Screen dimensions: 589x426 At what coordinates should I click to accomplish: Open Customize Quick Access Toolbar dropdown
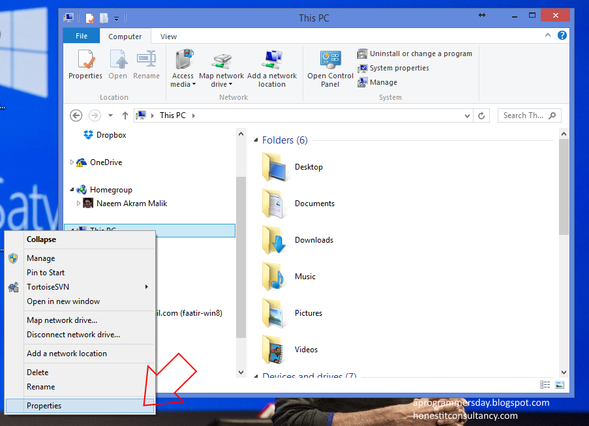tap(117, 18)
